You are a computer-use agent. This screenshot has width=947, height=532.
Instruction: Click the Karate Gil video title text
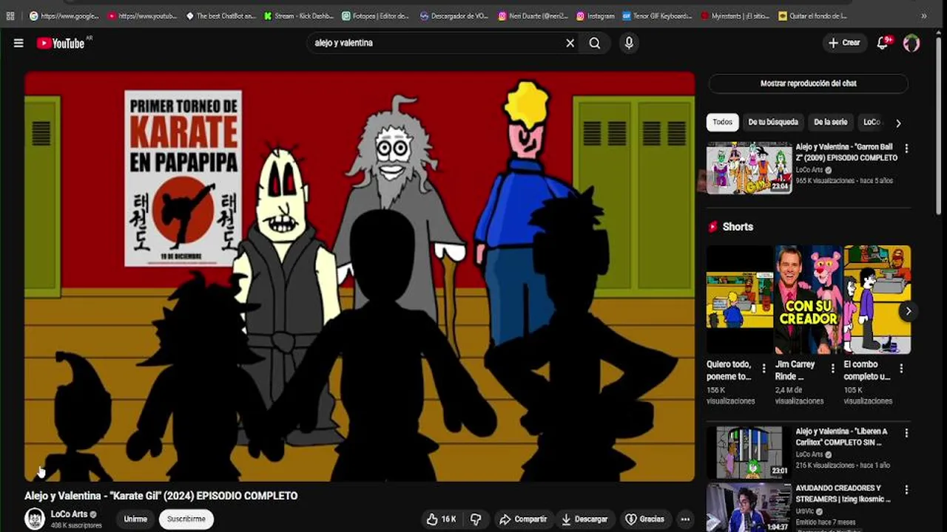161,496
